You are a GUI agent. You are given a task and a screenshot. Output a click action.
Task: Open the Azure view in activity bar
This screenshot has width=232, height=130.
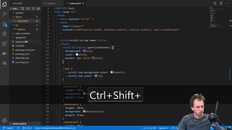[4, 63]
